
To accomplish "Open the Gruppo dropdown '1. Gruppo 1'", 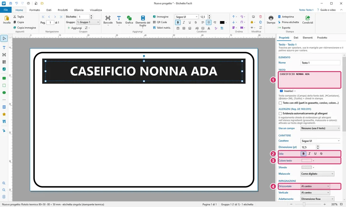I will [88, 22].
